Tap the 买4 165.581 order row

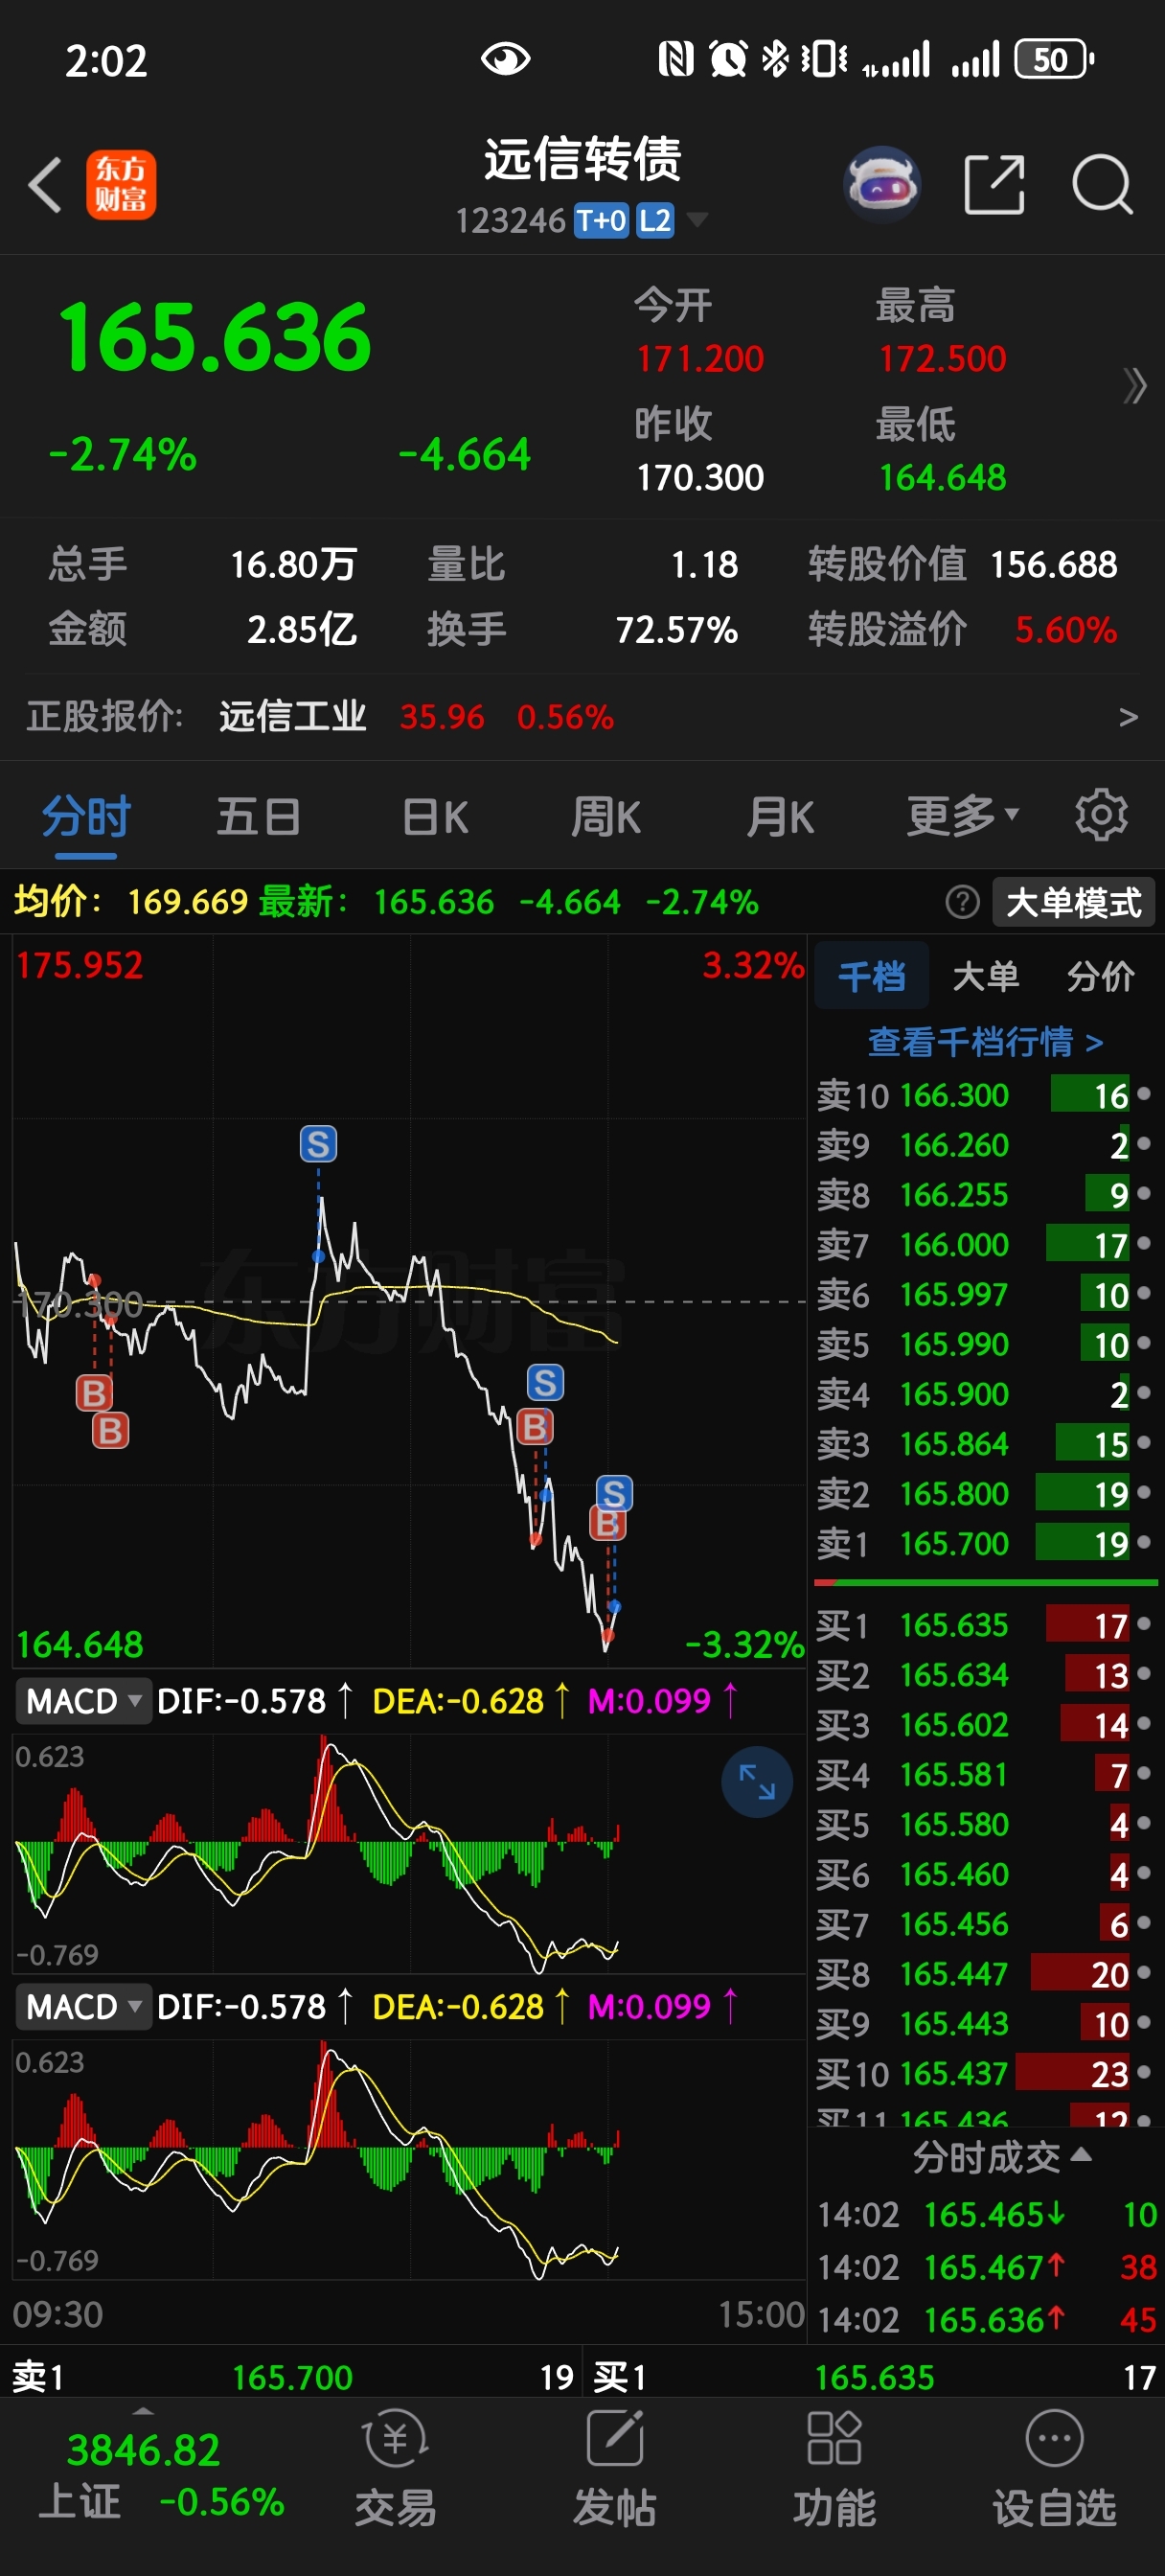(x=985, y=1774)
